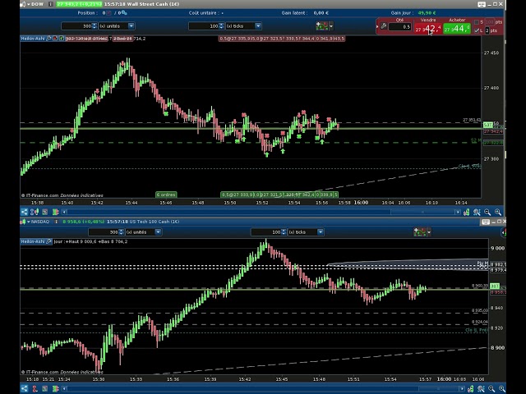Click the stop points field next to S
The width and height of the screenshot is (526, 394).
pos(490,22)
